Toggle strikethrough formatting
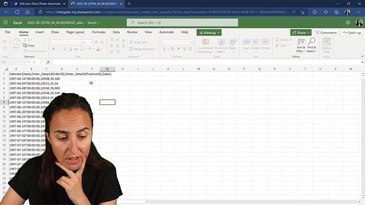This screenshot has height=205, width=365. (x=76, y=49)
